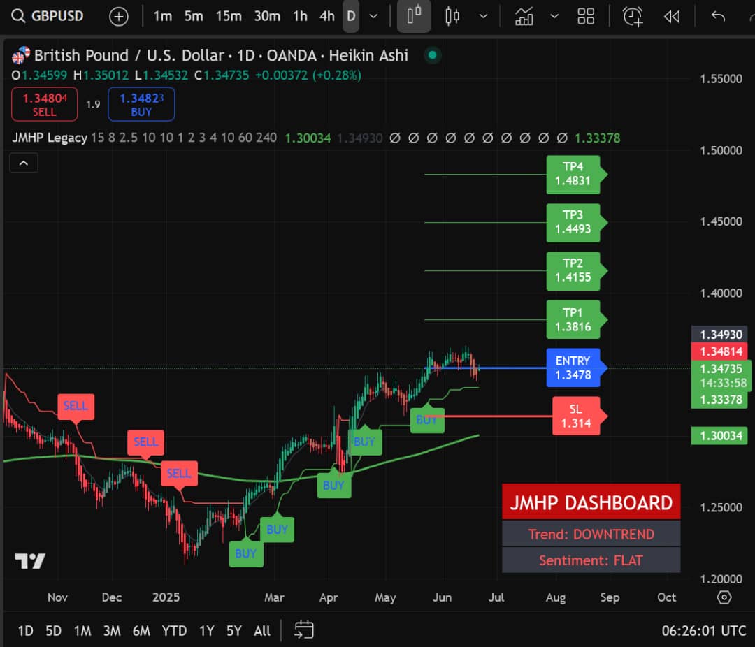Set range to All

pyautogui.click(x=262, y=631)
